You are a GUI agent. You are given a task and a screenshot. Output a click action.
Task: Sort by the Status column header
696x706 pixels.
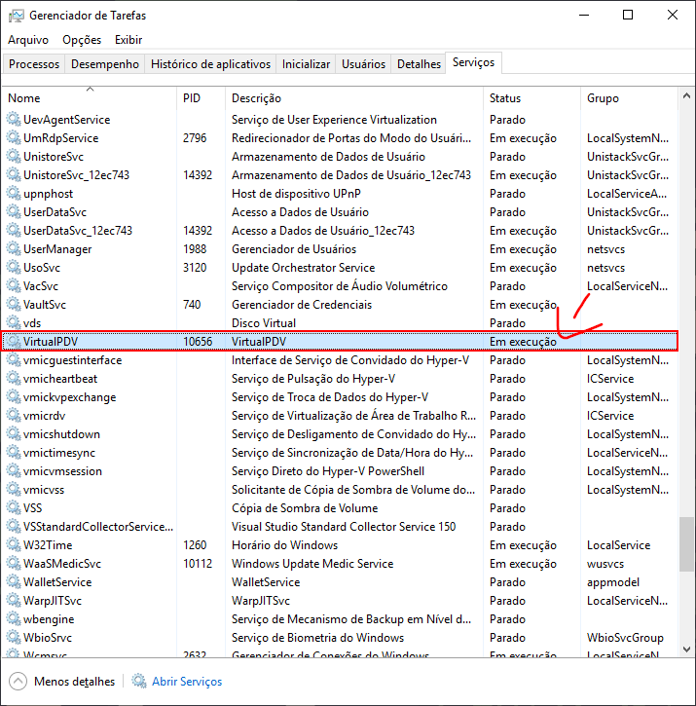tap(532, 97)
